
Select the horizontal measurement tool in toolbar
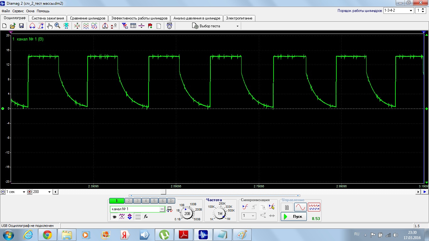coord(32,26)
